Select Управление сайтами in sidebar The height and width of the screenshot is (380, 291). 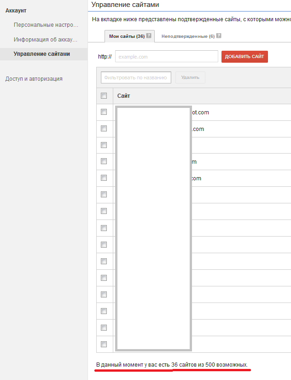tap(42, 54)
